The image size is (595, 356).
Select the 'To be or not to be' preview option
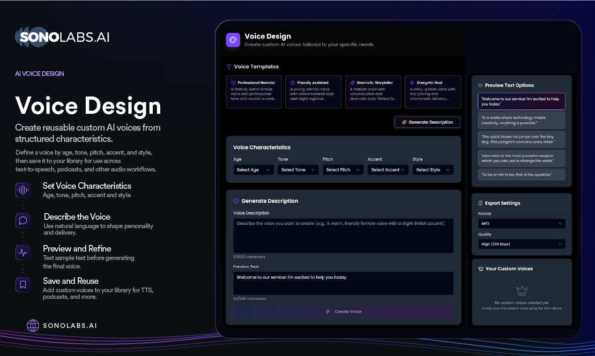tap(521, 175)
